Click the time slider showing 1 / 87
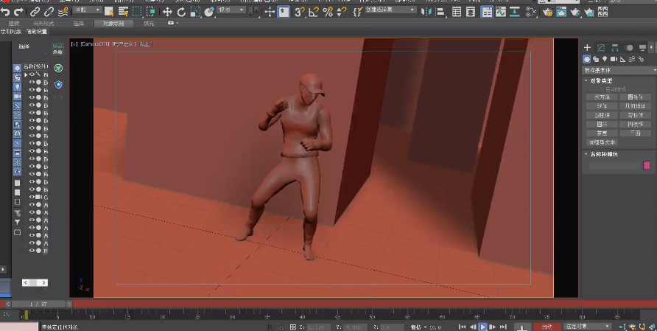The height and width of the screenshot is (331, 657). [x=38, y=304]
